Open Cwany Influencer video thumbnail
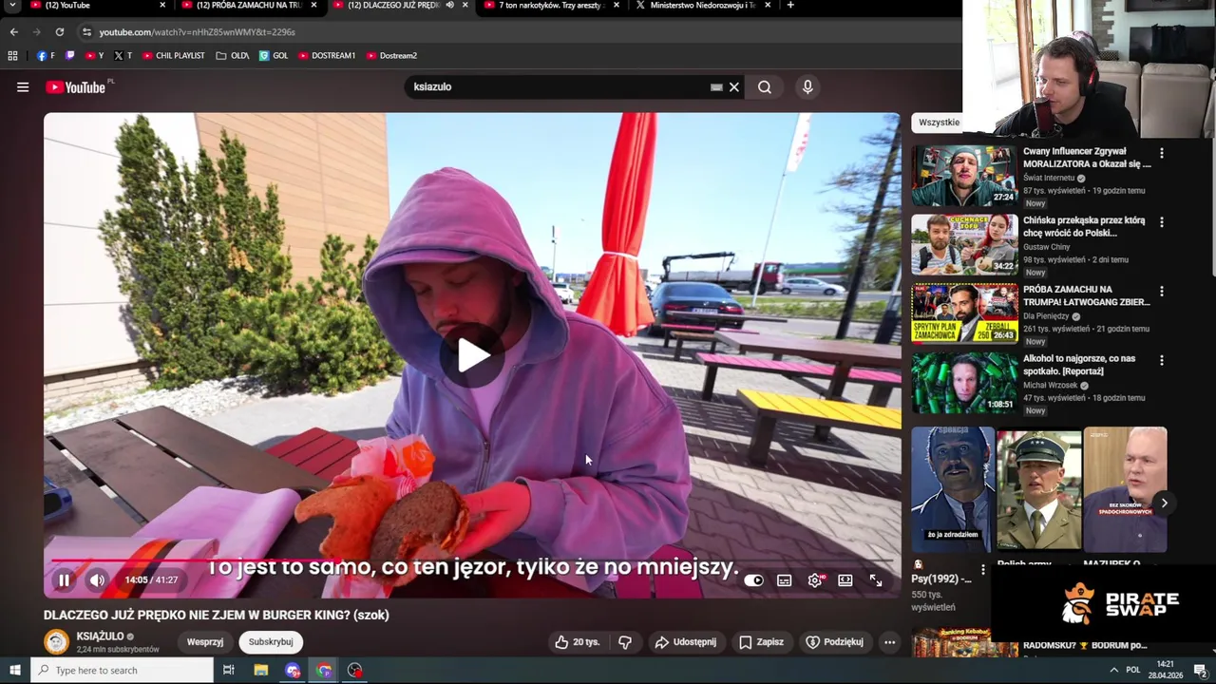The image size is (1216, 684). pyautogui.click(x=964, y=176)
